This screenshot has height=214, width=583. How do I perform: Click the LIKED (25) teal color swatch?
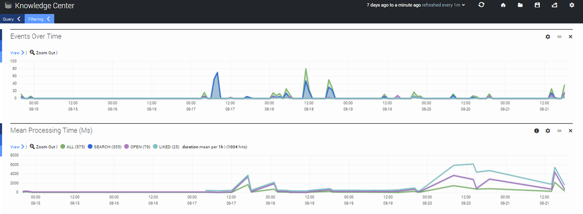pos(156,147)
